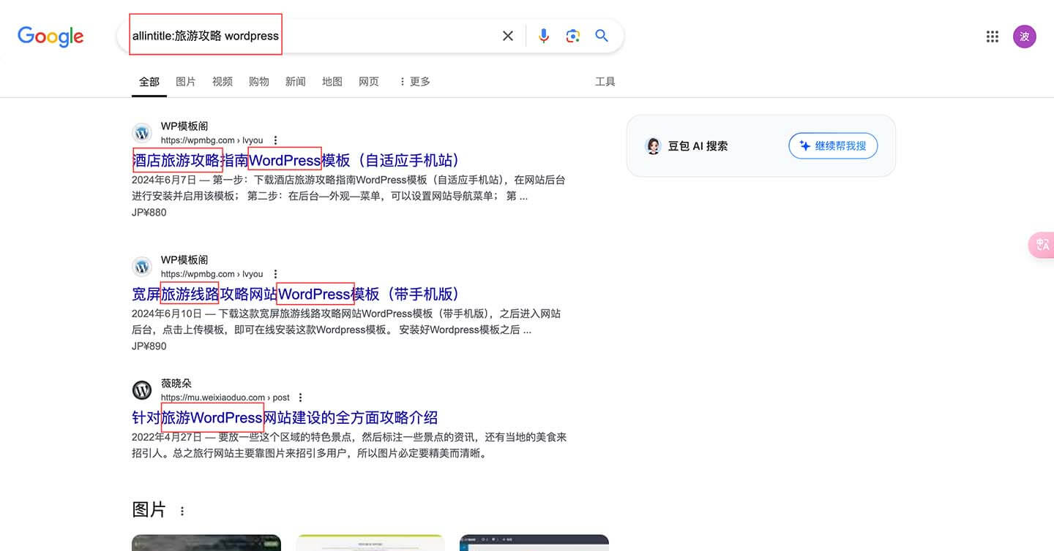The image size is (1054, 551).
Task: Open the 工具 search tools
Action: pos(605,82)
